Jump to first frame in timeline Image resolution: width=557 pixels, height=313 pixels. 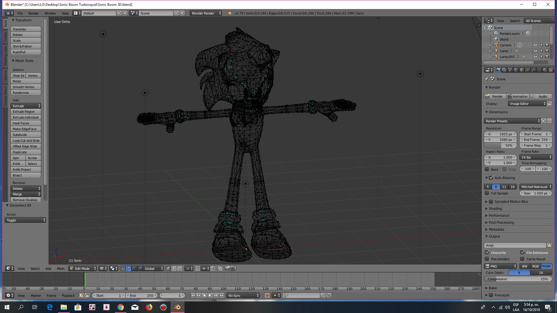[x=193, y=295]
